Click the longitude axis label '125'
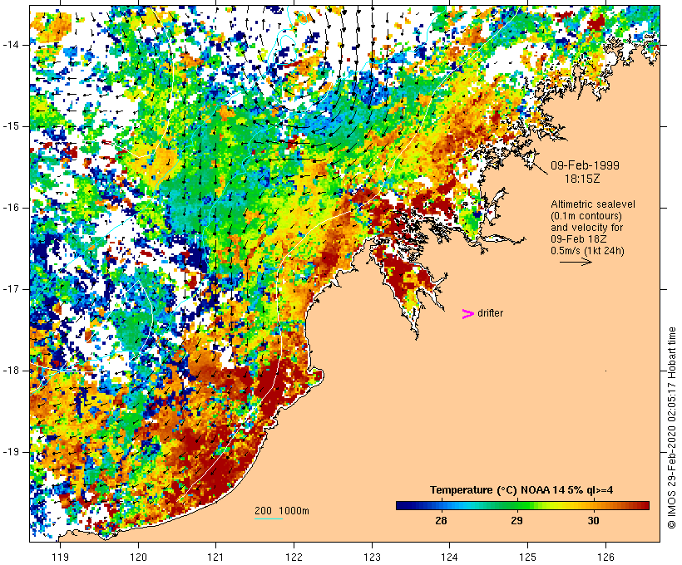The width and height of the screenshot is (682, 565). 528,557
